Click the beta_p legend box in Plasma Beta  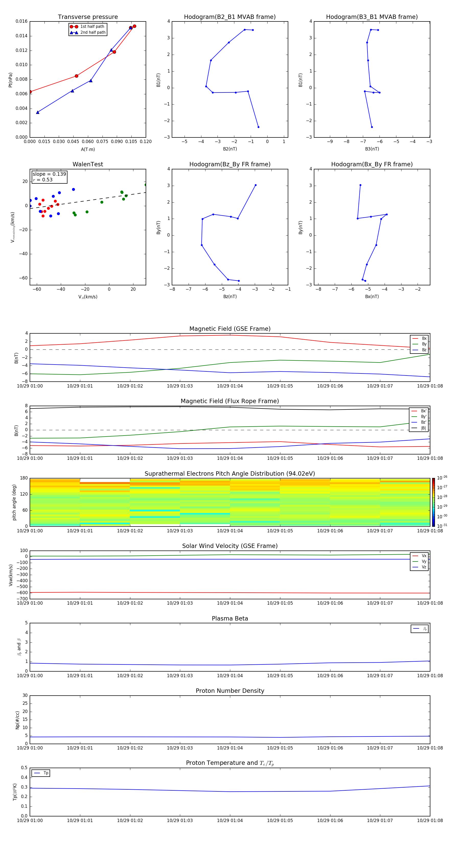[x=420, y=629]
